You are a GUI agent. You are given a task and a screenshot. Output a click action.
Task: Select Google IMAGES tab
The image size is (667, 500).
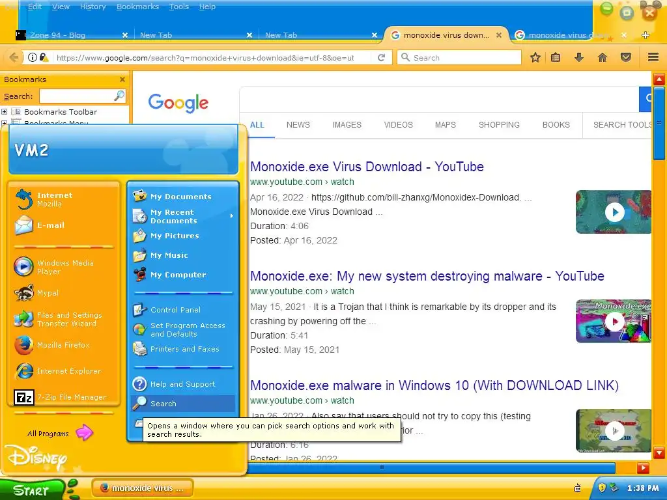tap(347, 124)
